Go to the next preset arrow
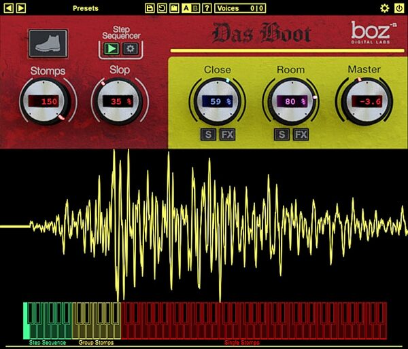Viewport: 408px width, 349px height. pos(21,8)
